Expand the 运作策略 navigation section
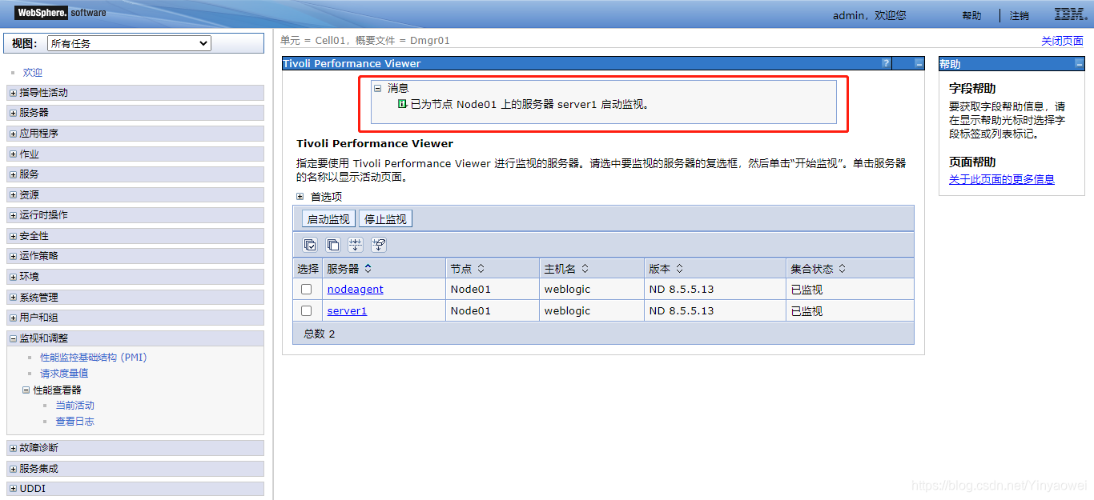Viewport: 1094px width, 500px height. 13,256
